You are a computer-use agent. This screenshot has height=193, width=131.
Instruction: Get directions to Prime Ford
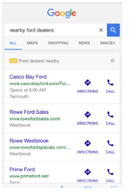click(x=87, y=172)
